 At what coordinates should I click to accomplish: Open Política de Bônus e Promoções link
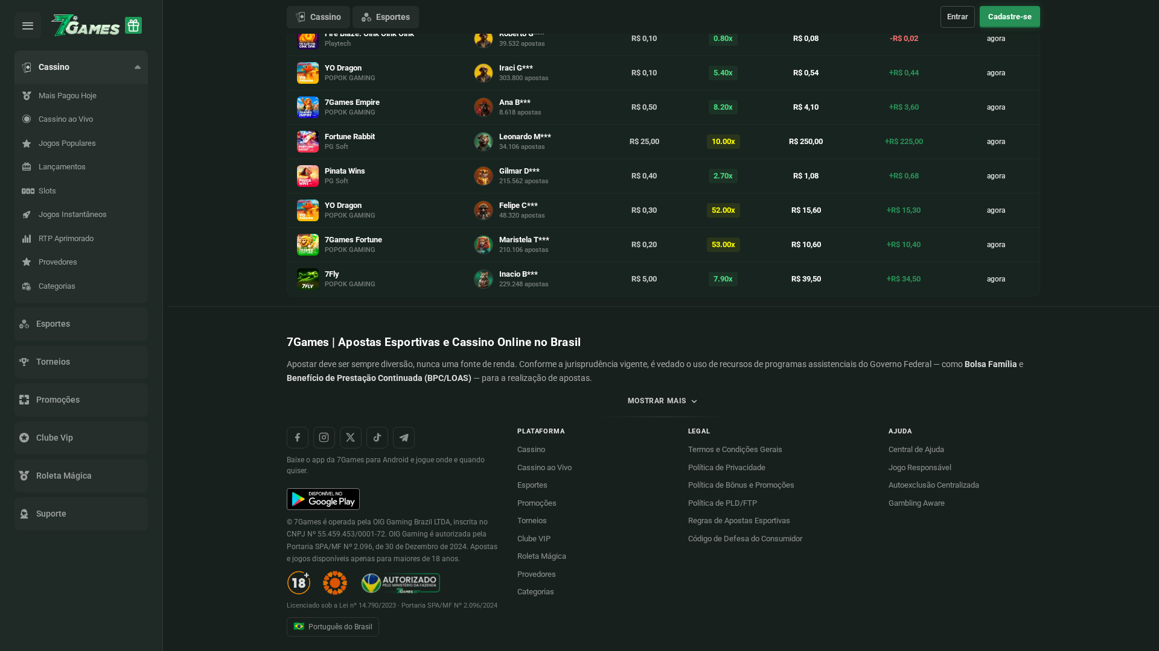(741, 485)
